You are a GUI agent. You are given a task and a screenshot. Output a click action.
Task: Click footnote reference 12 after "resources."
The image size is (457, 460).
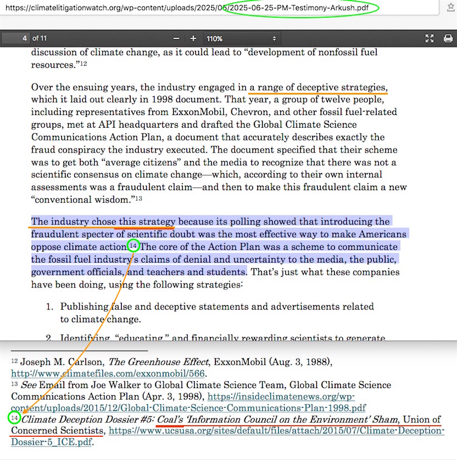[84, 64]
